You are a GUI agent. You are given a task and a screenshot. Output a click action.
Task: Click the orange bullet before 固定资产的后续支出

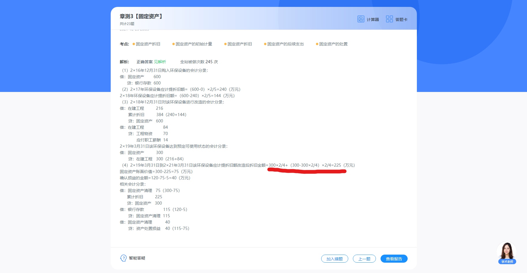click(265, 44)
